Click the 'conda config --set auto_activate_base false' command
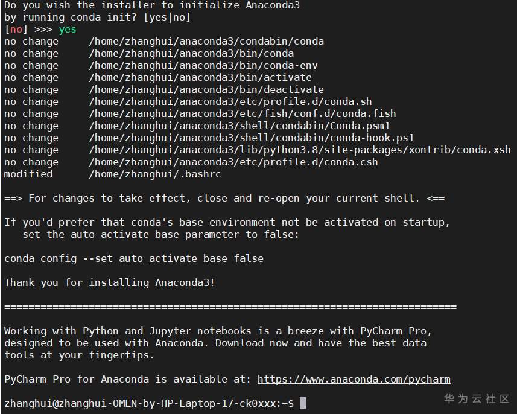The height and width of the screenshot is (414, 517). point(134,259)
